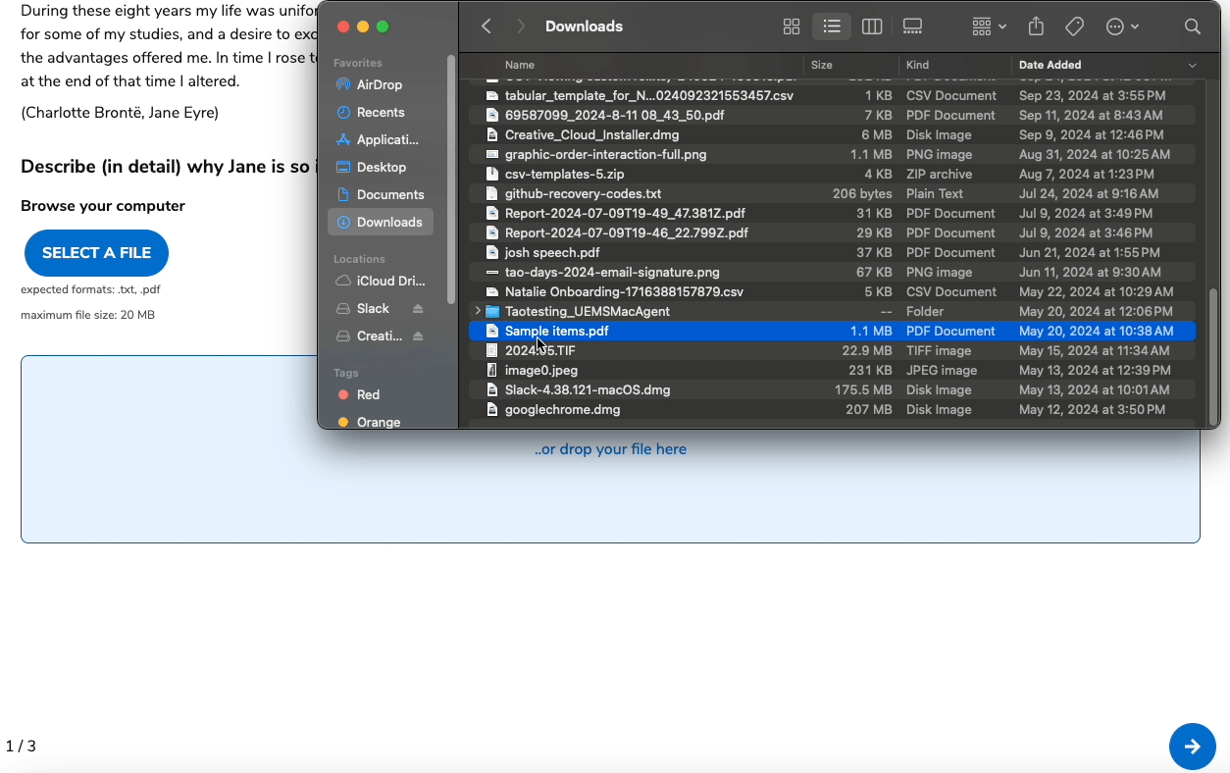Sort files by the Name column

(519, 65)
